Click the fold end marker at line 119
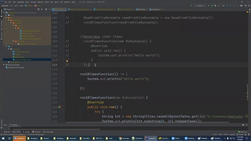This screenshot has height=141, width=251. (64, 88)
